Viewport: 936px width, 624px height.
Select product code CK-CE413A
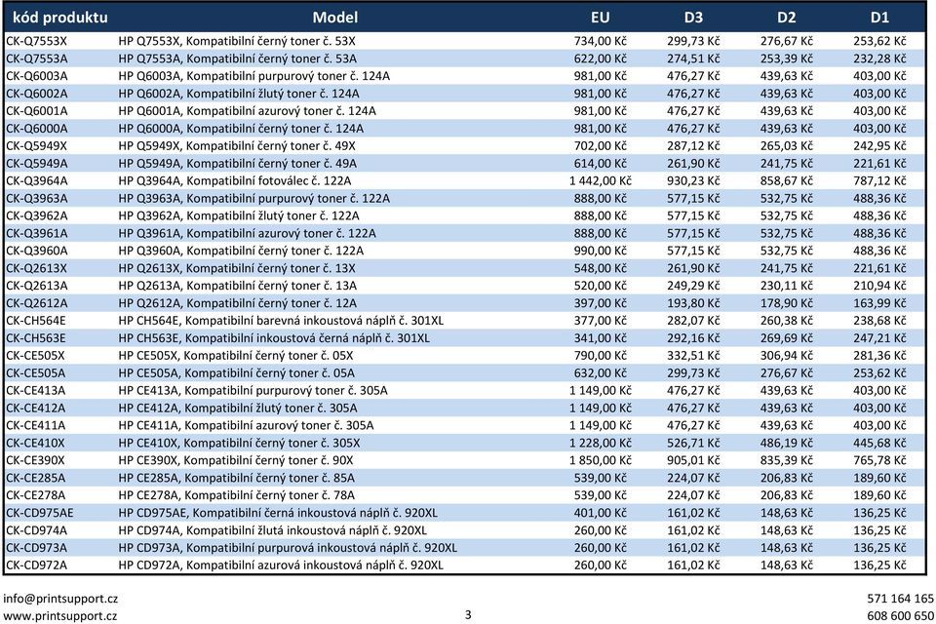coord(36,391)
